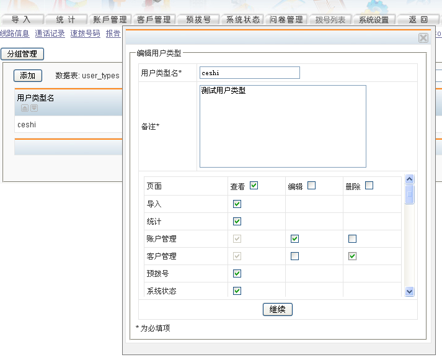The height and width of the screenshot is (357, 442).
Task: Click the sort ascending arrow under 用户类型名
Action: (25, 108)
